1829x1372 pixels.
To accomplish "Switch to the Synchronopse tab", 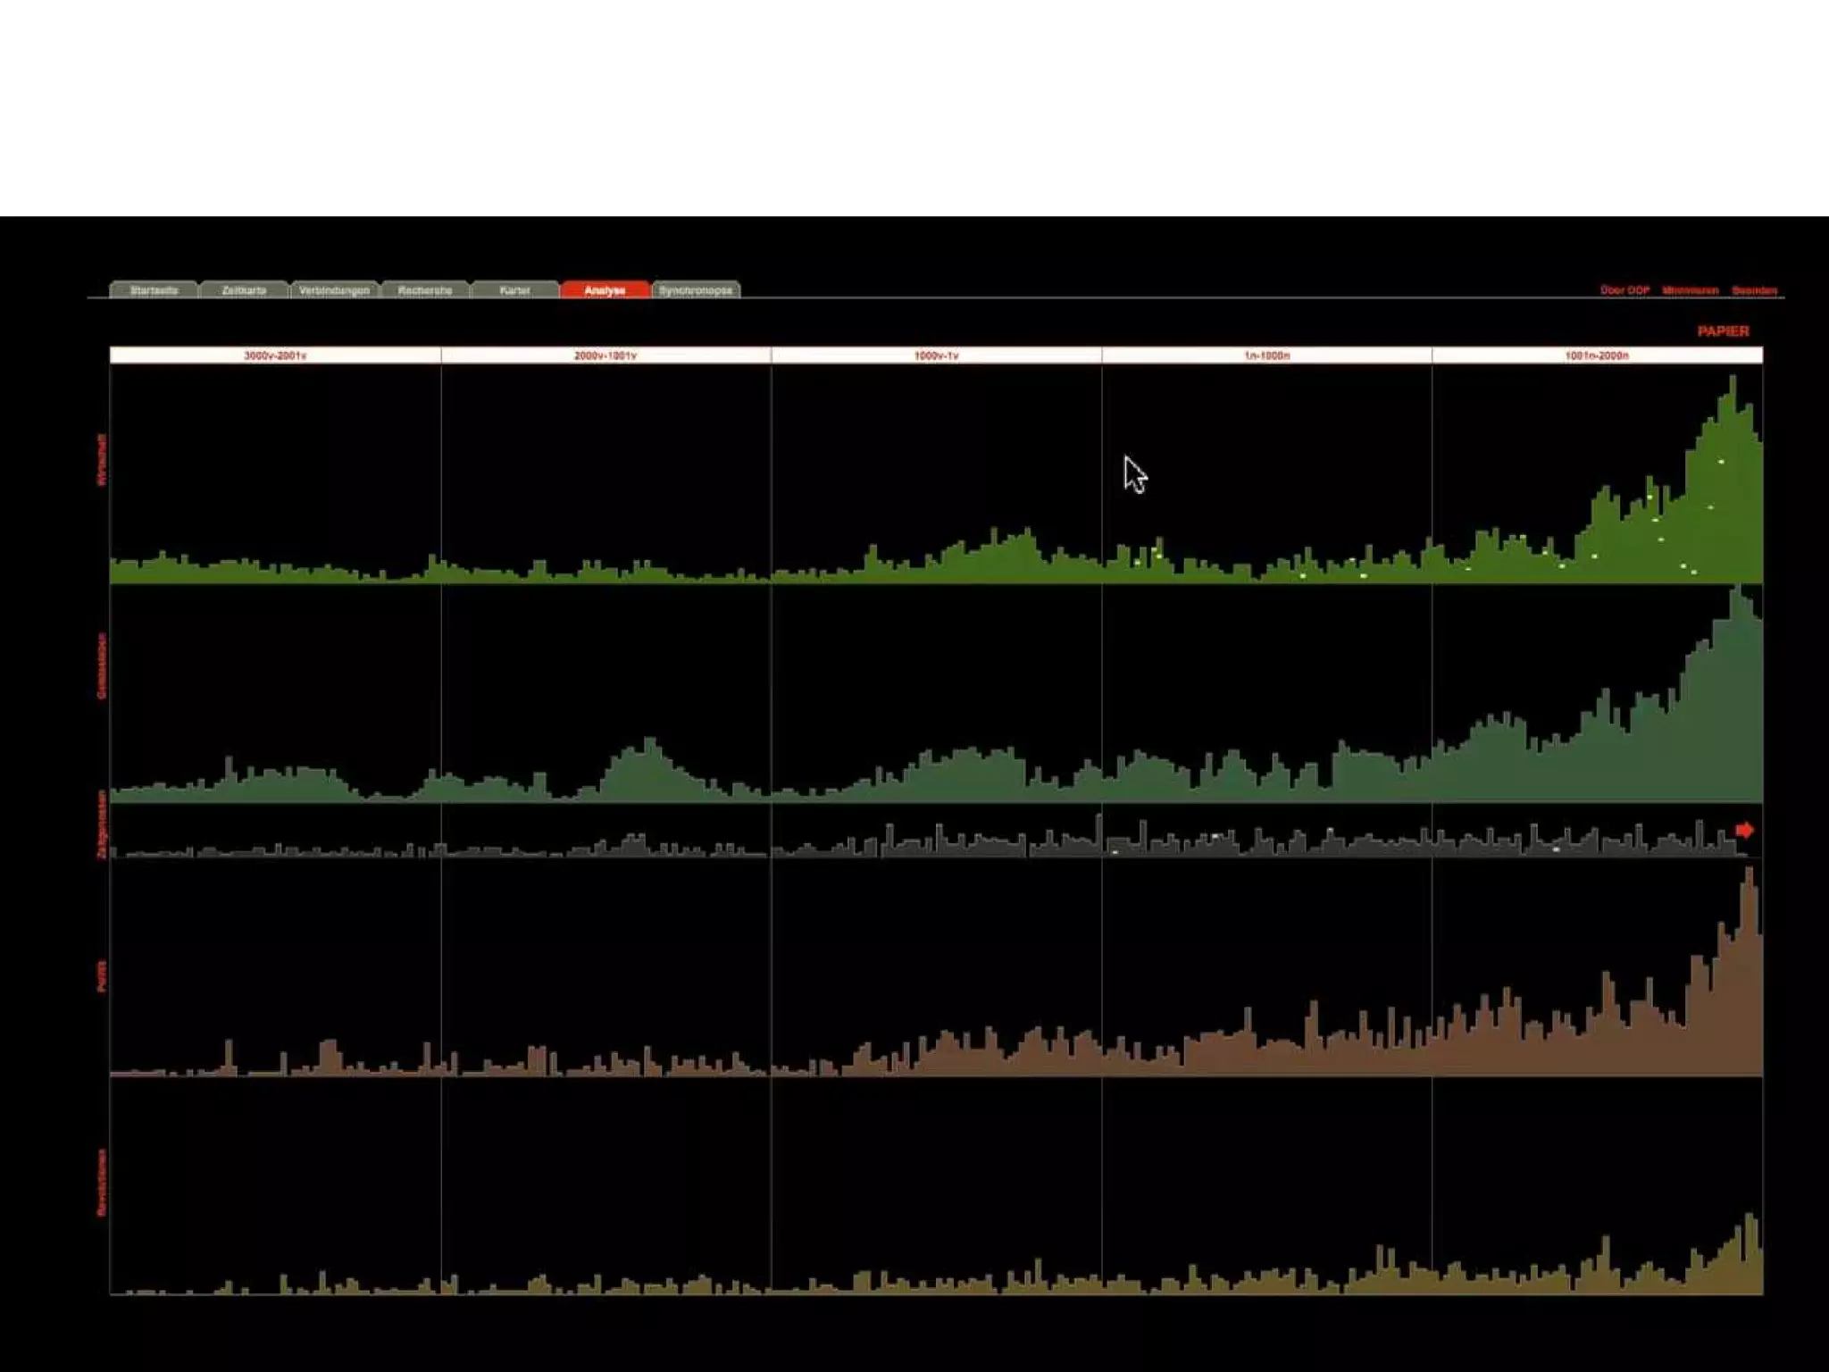I will [696, 290].
